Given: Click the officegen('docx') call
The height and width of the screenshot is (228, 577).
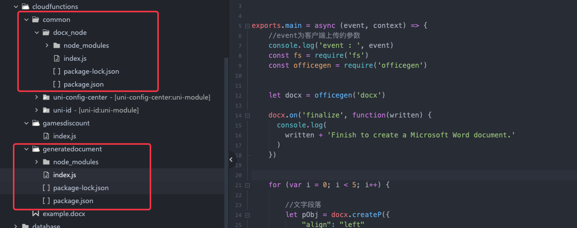Looking at the screenshot, I should [x=350, y=96].
